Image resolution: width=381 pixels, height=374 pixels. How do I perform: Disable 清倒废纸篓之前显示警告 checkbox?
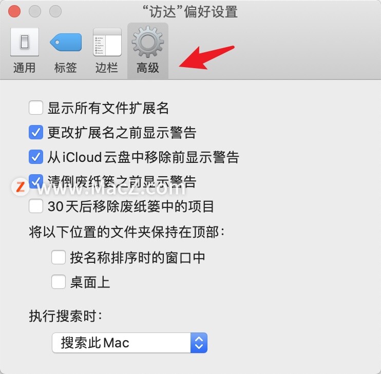click(x=36, y=181)
